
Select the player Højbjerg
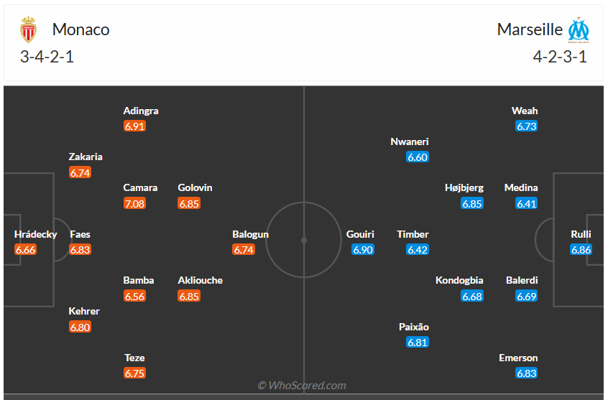click(x=464, y=187)
